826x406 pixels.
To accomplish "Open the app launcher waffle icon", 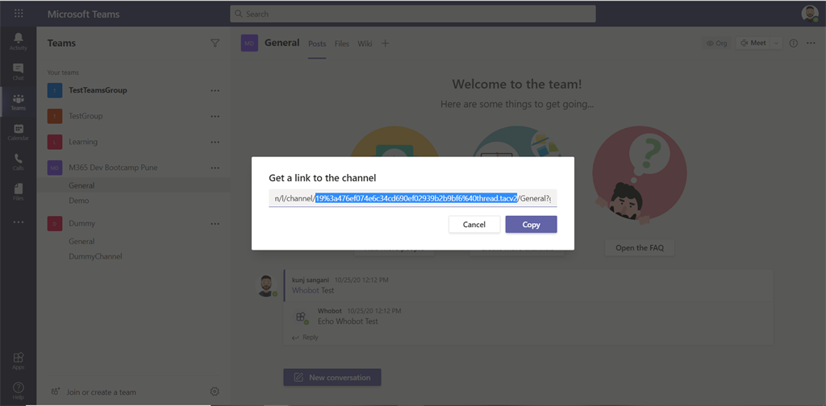I will click(x=19, y=14).
